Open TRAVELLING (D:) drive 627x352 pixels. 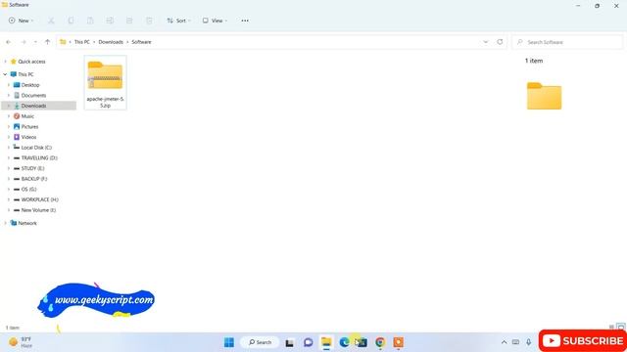click(39, 157)
